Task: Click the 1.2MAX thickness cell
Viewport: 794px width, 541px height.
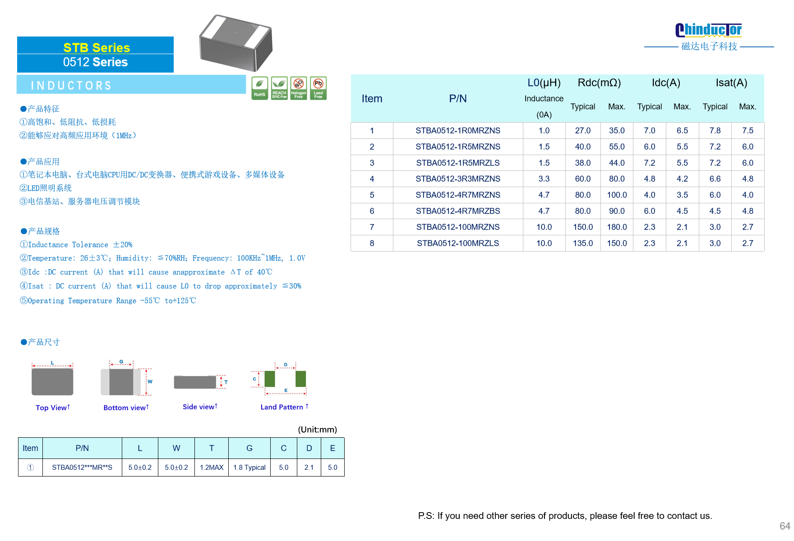Action: (212, 468)
